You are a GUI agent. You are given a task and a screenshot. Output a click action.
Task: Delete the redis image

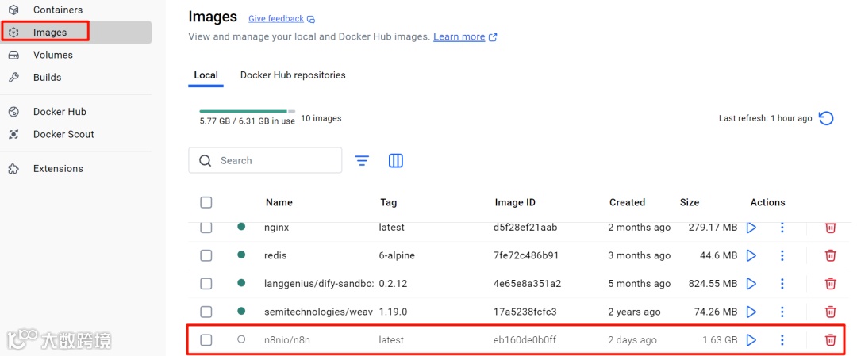(830, 255)
